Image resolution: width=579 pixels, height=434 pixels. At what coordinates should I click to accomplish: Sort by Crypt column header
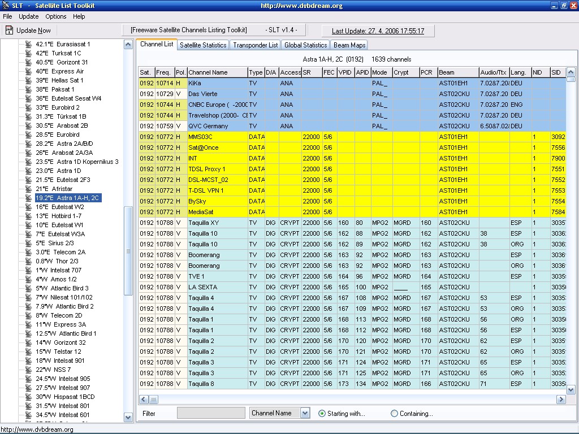click(406, 72)
